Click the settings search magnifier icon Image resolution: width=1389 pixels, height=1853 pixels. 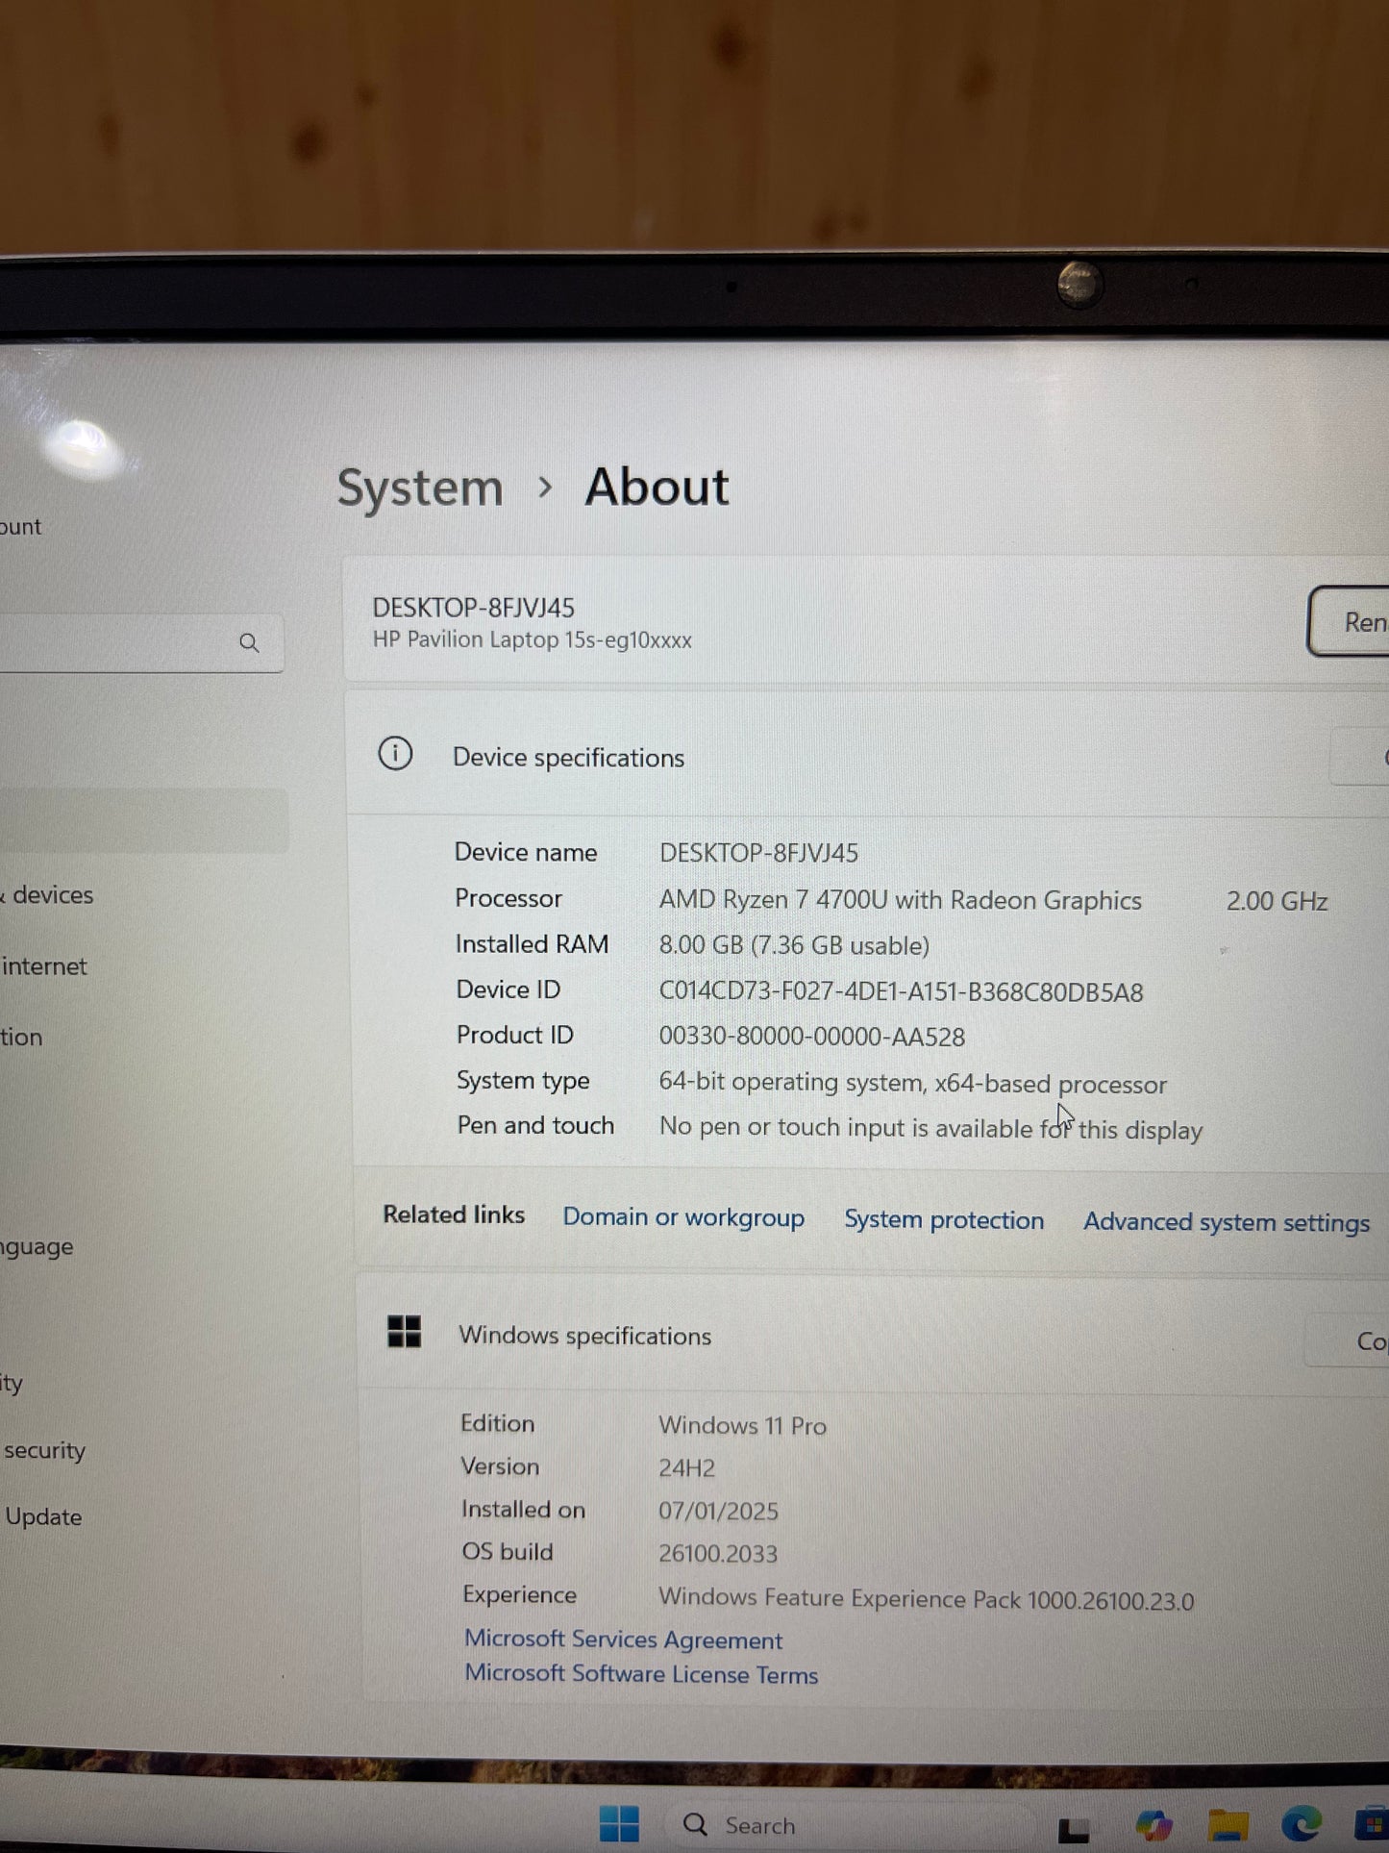pos(249,643)
